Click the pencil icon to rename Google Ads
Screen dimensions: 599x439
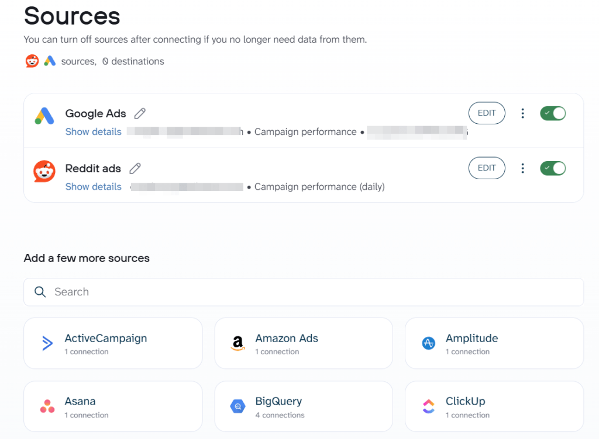(x=140, y=113)
